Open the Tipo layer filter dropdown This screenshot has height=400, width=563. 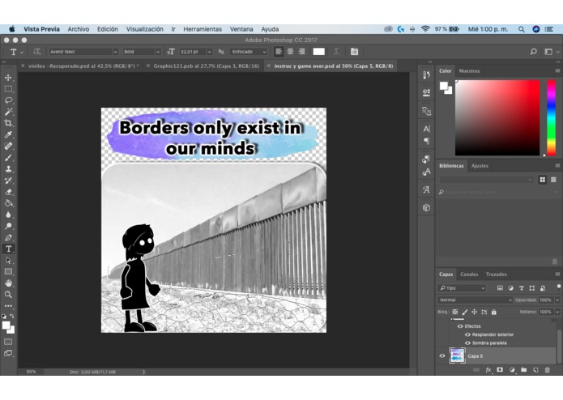462,288
